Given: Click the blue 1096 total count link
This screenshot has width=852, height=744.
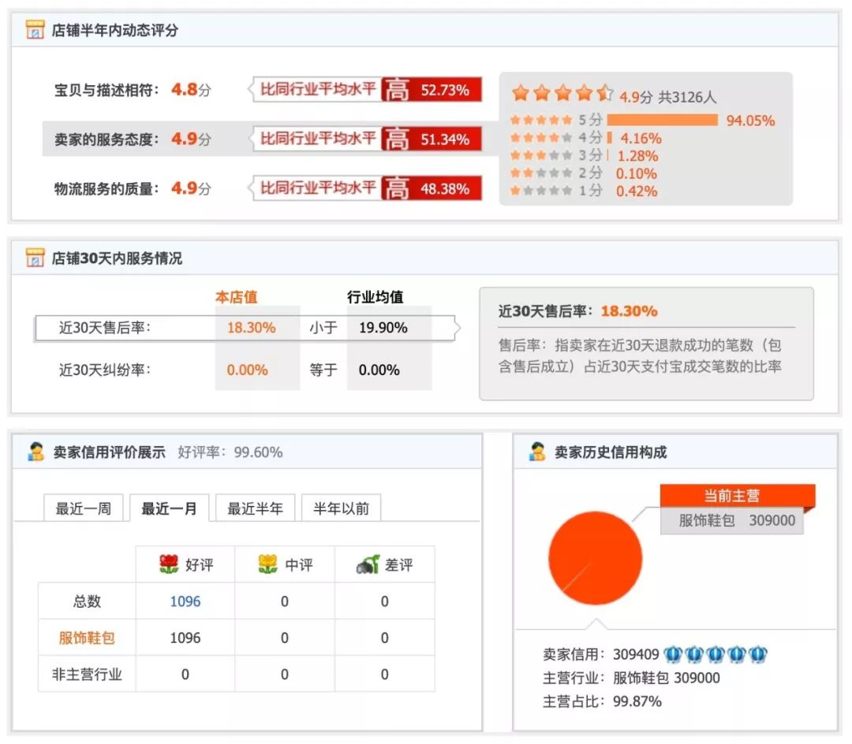Looking at the screenshot, I should (185, 601).
